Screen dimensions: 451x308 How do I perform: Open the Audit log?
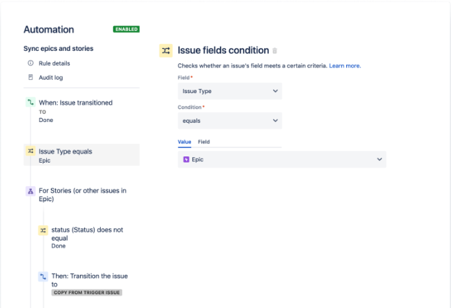click(51, 77)
